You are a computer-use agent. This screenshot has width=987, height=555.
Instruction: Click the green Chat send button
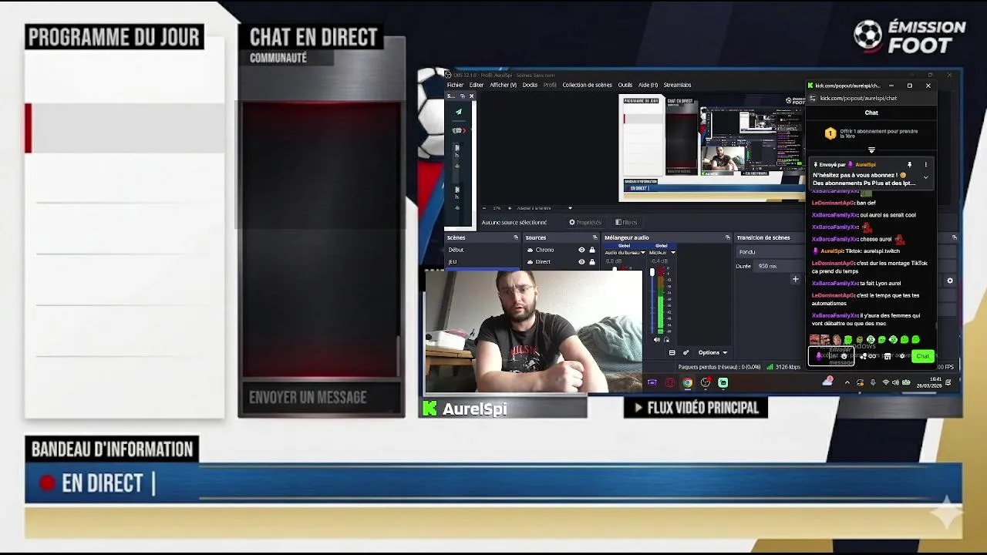[923, 356]
